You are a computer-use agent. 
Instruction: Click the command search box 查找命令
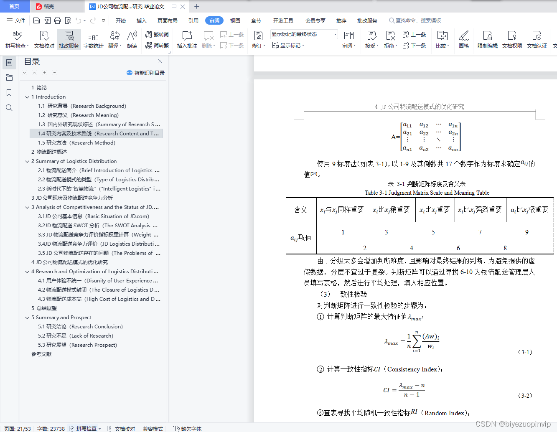(415, 20)
